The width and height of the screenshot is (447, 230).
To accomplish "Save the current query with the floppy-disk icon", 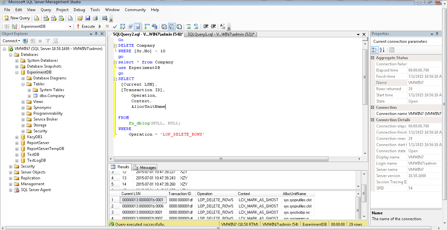I will click(88, 18).
